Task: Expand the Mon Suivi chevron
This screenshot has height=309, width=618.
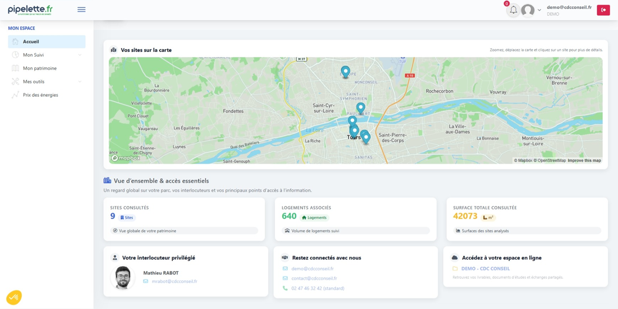Action: [x=80, y=55]
